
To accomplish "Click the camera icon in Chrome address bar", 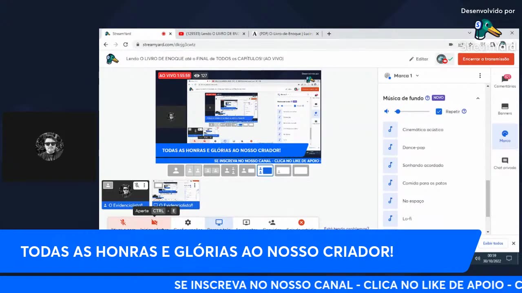I will (x=451, y=44).
